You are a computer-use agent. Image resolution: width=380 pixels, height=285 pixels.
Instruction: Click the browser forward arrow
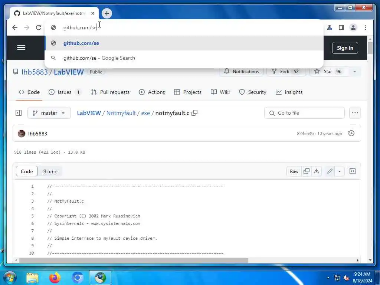tap(27, 27)
